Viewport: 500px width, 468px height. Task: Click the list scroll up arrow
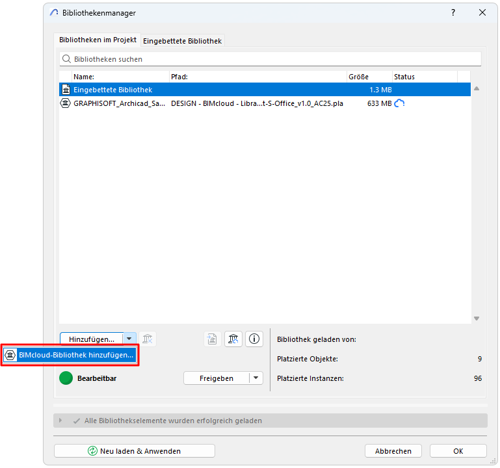(477, 88)
